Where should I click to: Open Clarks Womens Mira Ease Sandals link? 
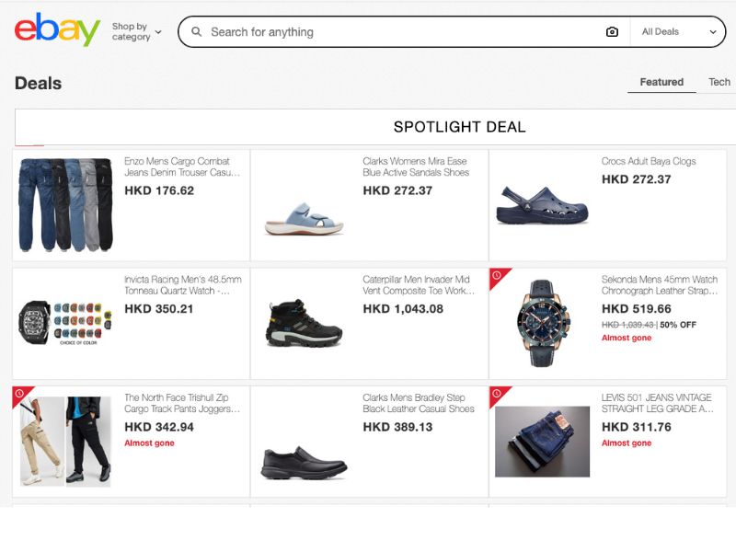coord(416,167)
